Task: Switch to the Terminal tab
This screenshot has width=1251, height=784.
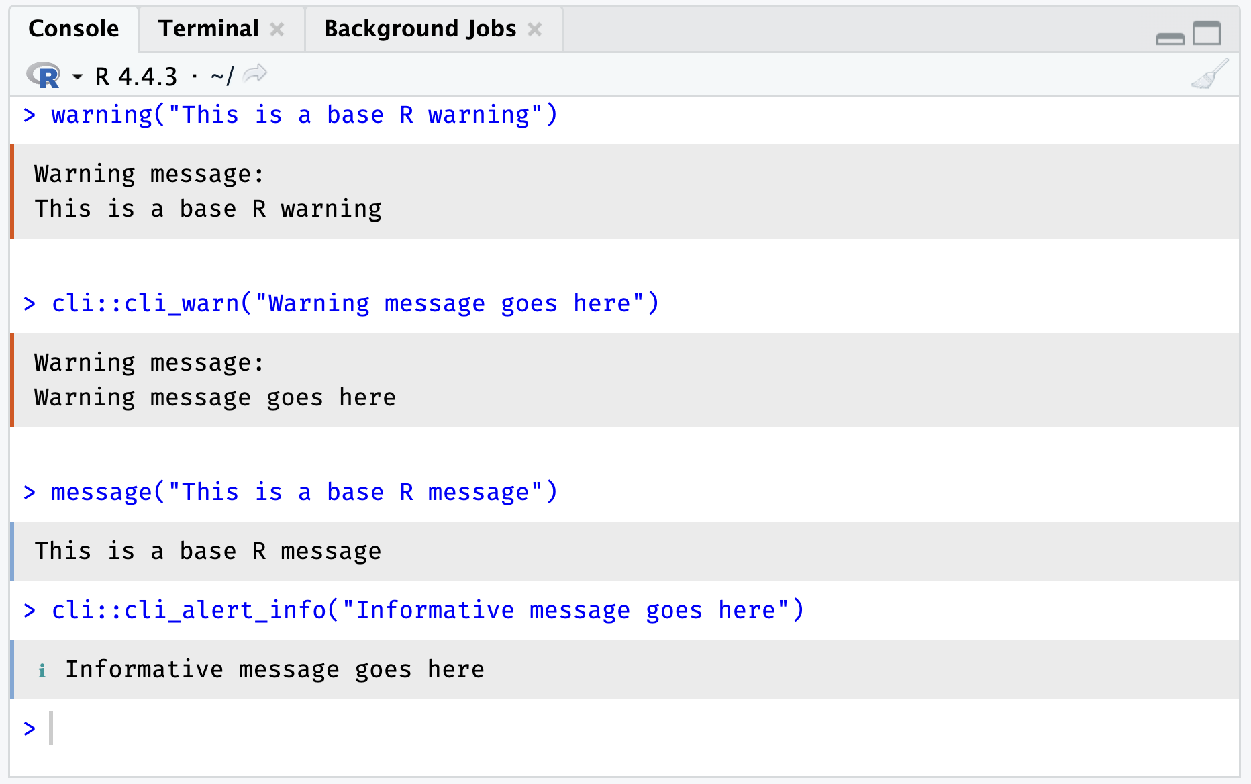Action: click(208, 29)
